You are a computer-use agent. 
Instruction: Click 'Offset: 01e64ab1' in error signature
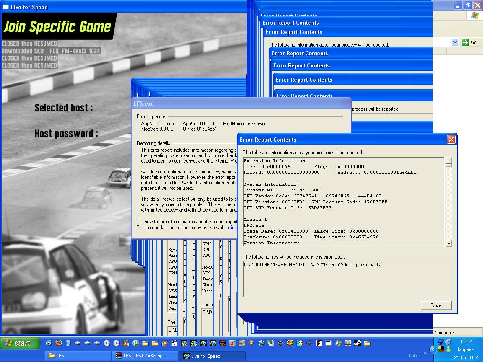point(200,129)
